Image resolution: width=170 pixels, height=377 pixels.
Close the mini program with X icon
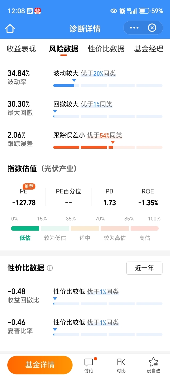pyautogui.click(x=152, y=28)
